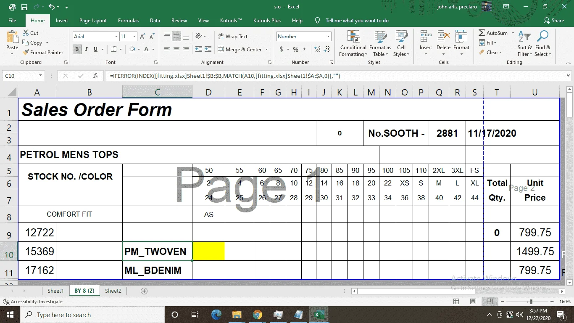Decrease the font size with the small A

coord(151,37)
